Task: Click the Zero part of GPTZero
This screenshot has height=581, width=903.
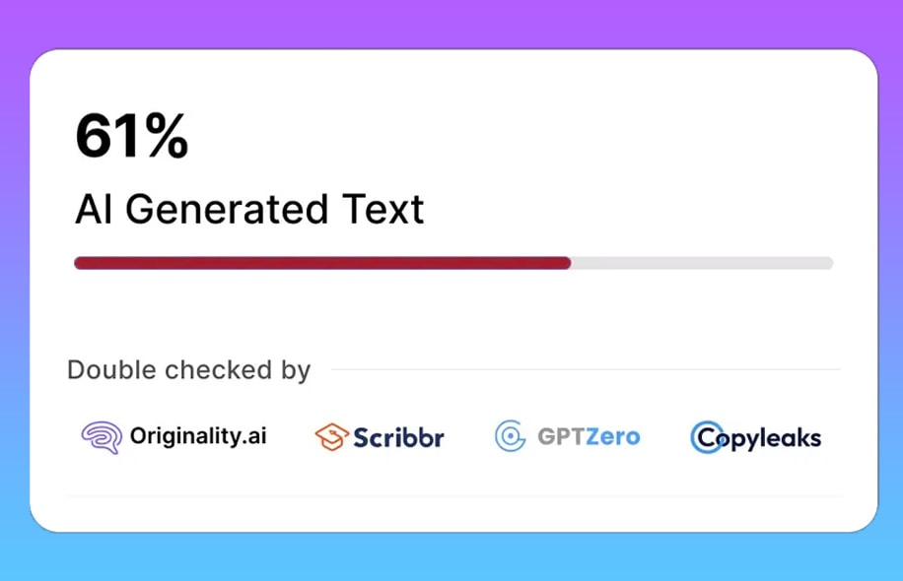Action: [613, 436]
